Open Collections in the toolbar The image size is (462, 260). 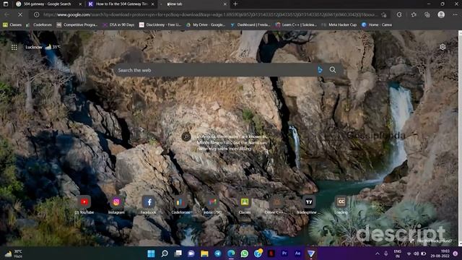[x=427, y=14]
